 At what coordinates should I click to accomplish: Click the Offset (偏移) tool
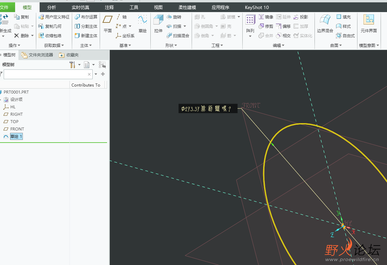(283, 26)
